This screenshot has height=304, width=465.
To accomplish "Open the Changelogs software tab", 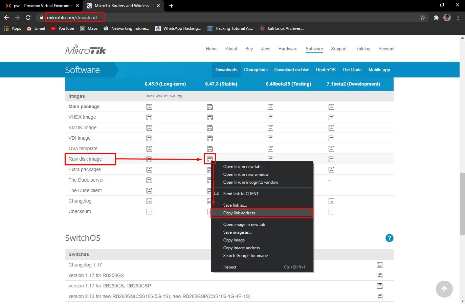I will [256, 70].
